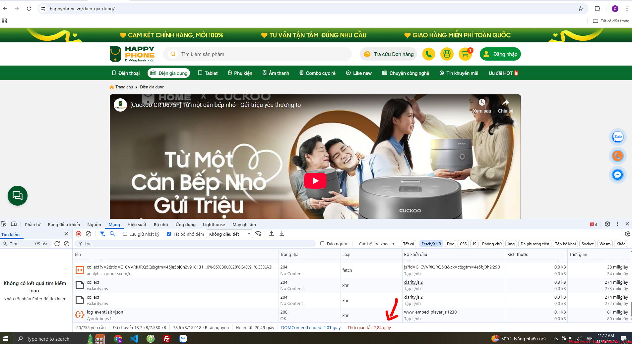This screenshot has width=632, height=344.
Task: Toggle the Img request filter
Action: pyautogui.click(x=511, y=244)
